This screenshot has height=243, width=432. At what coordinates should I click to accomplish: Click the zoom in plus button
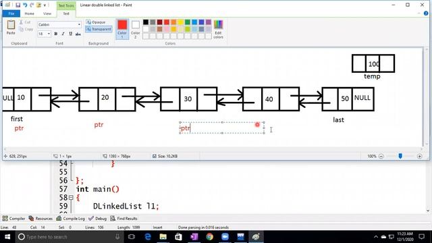419,156
